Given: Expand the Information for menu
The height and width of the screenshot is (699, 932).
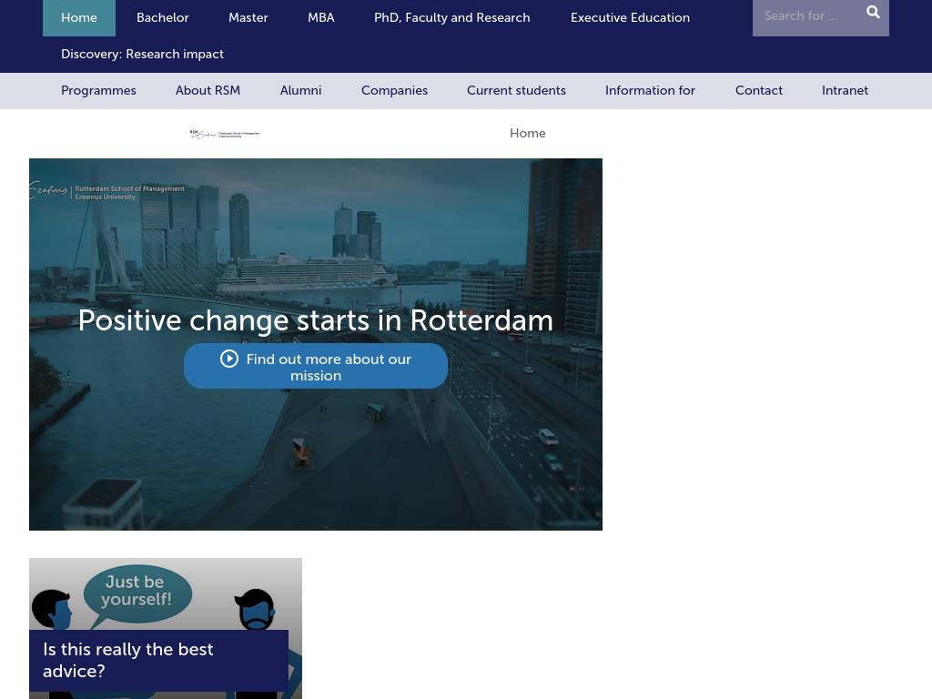Looking at the screenshot, I should 650,91.
